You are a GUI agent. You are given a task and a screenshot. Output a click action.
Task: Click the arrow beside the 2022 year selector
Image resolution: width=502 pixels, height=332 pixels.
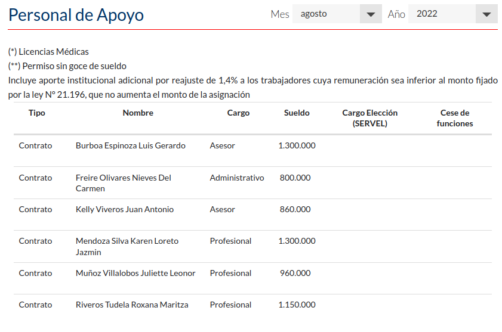pos(486,14)
